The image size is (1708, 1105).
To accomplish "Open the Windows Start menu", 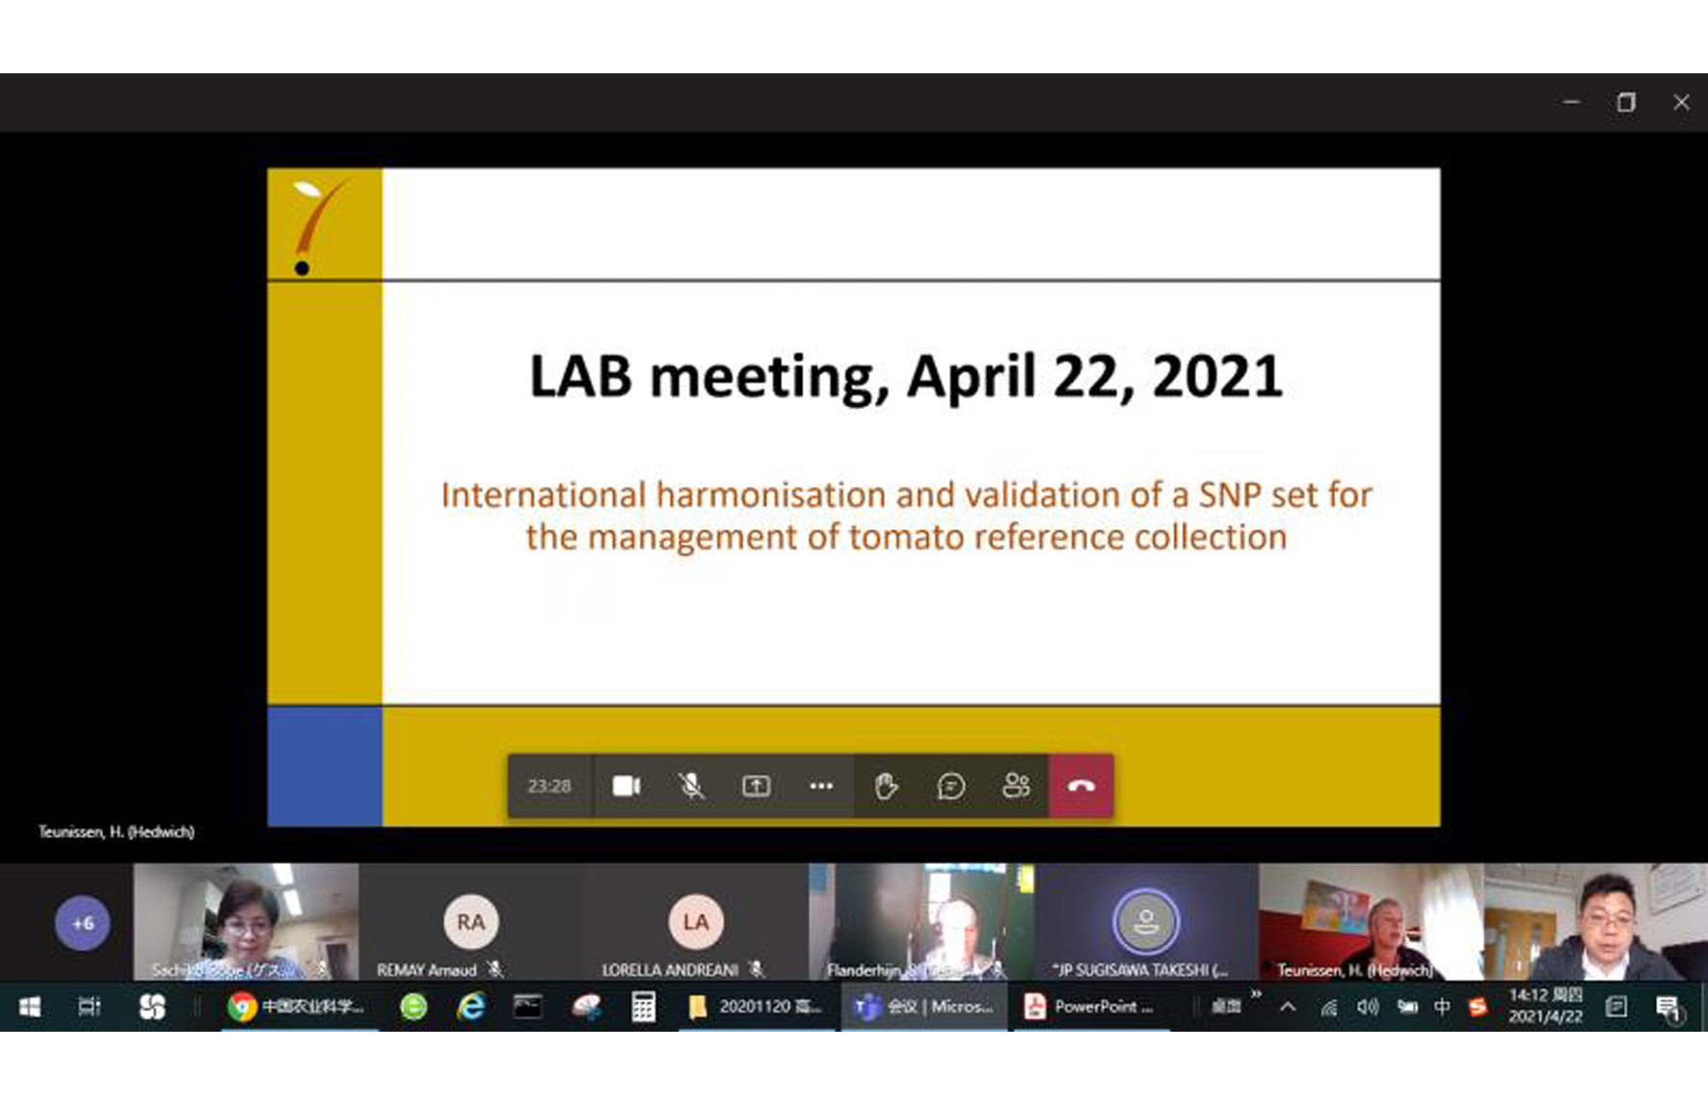I will [30, 1007].
